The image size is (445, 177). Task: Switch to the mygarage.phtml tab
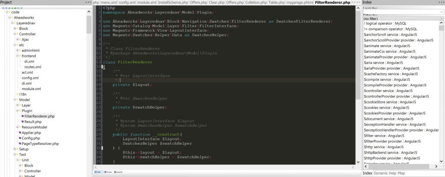pyautogui.click(x=300, y=3)
